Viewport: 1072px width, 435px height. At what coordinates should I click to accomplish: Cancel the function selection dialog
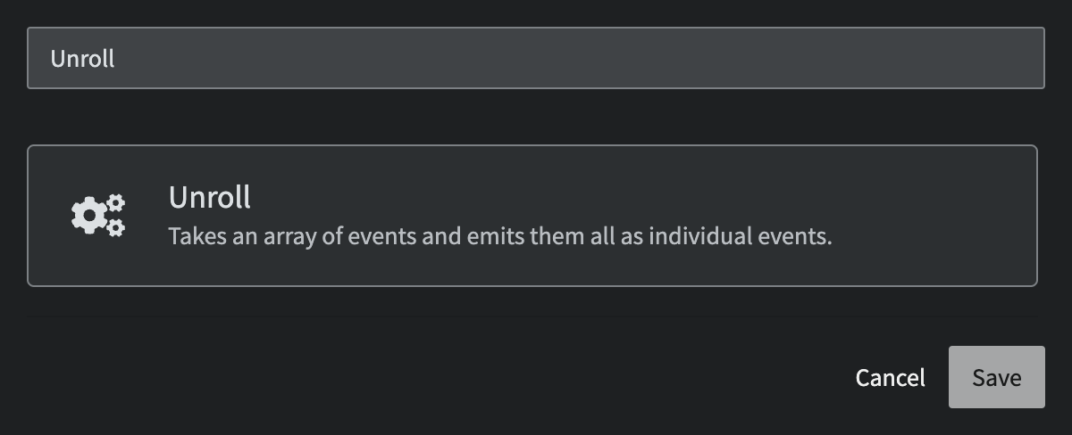(x=890, y=377)
